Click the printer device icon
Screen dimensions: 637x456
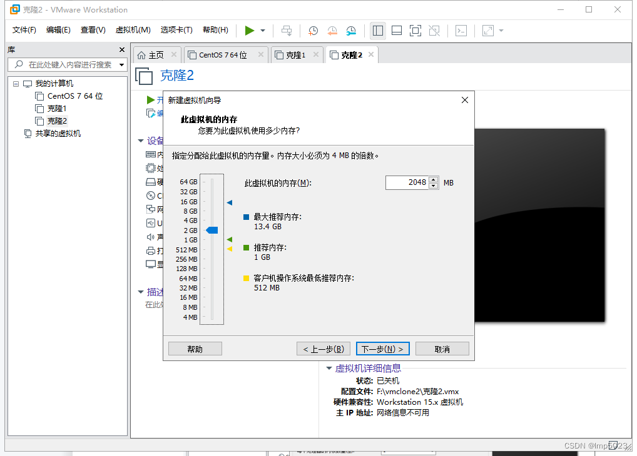click(x=151, y=250)
